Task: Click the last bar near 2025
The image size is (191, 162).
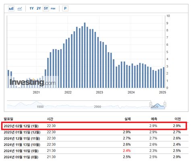Action: tap(164, 78)
